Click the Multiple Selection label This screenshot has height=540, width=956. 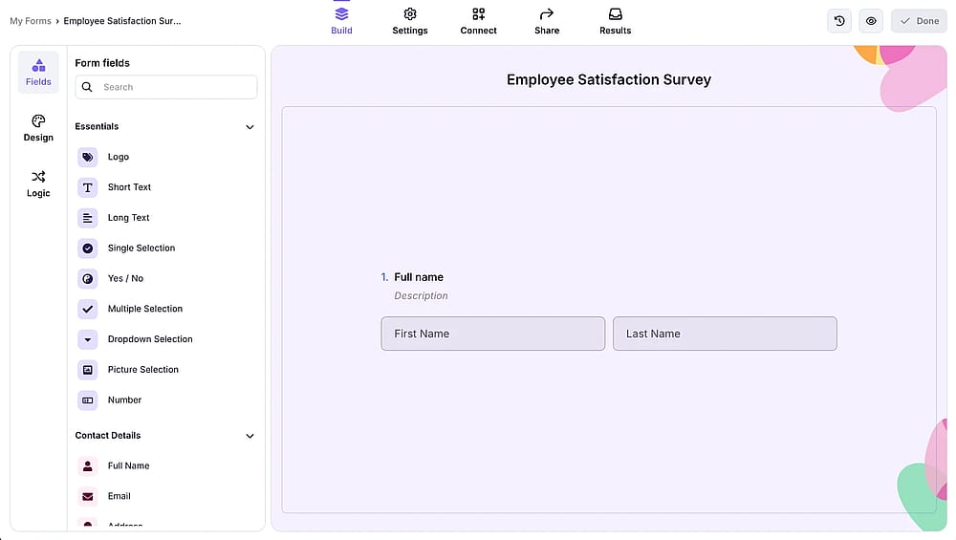point(145,309)
